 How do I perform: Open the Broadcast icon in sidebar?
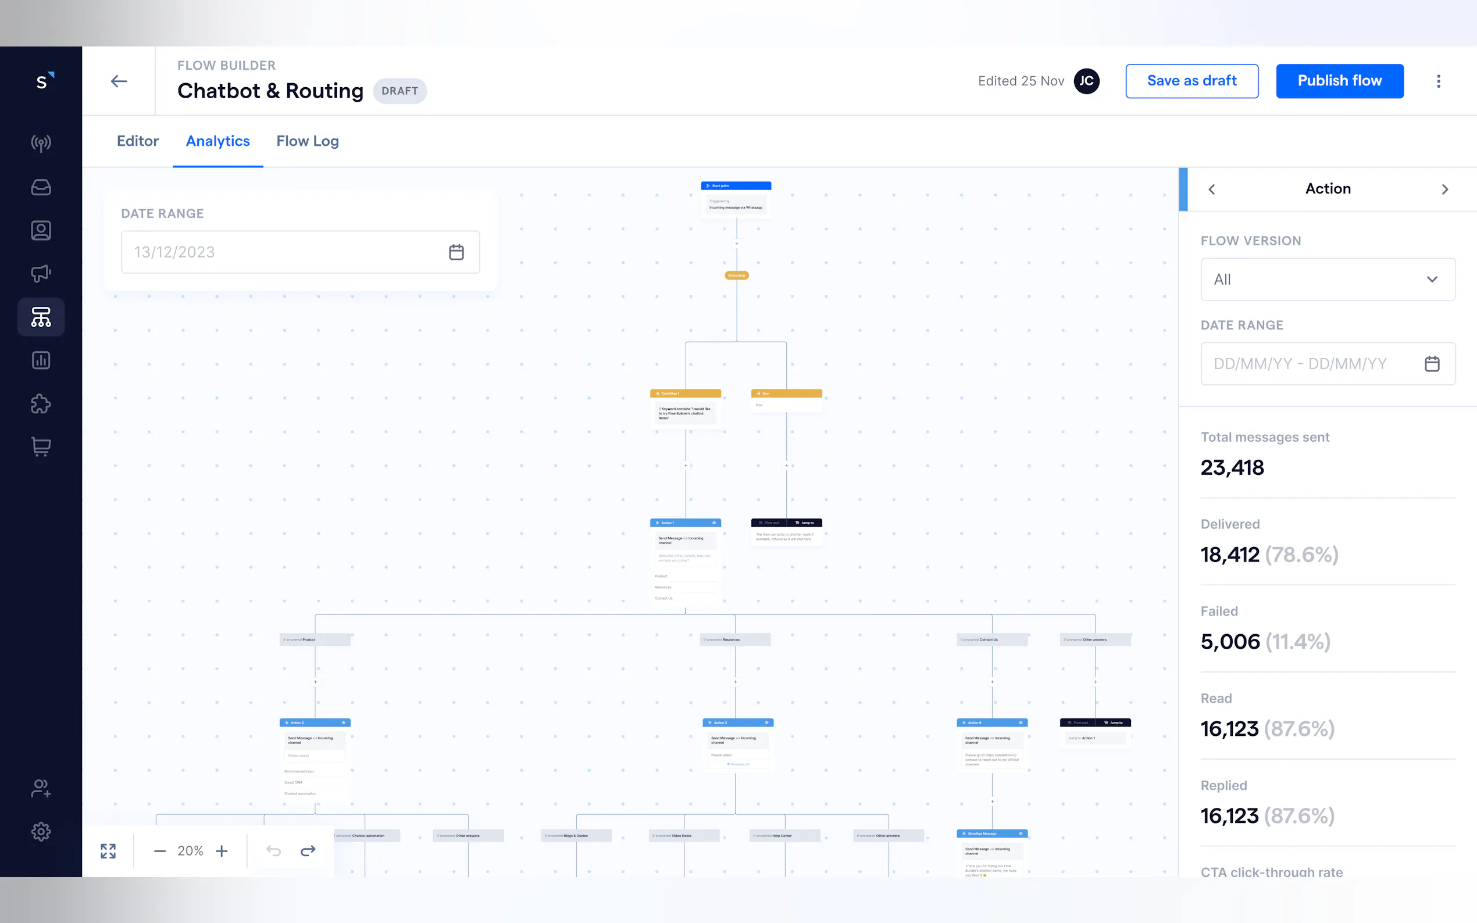coord(41,144)
